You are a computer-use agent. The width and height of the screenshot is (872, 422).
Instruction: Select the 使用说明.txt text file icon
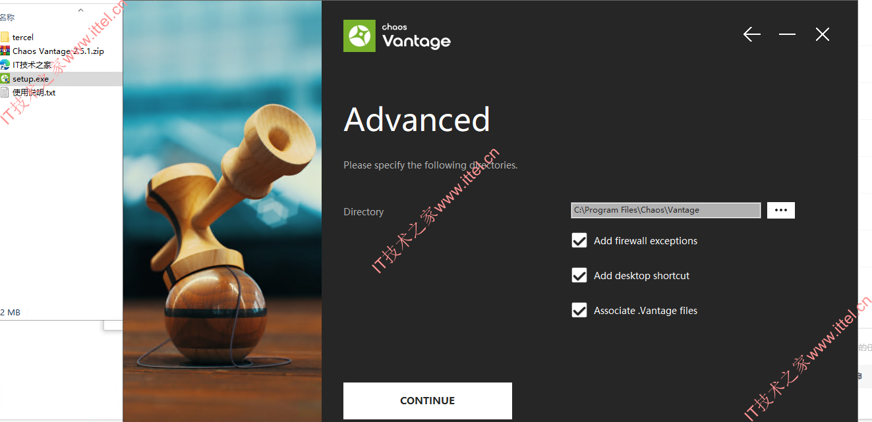click(5, 92)
